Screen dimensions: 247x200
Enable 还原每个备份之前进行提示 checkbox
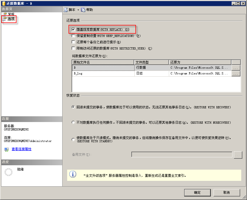73,42
